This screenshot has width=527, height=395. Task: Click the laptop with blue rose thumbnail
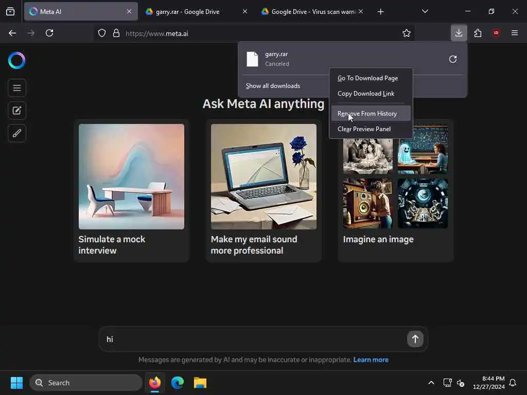pyautogui.click(x=263, y=177)
